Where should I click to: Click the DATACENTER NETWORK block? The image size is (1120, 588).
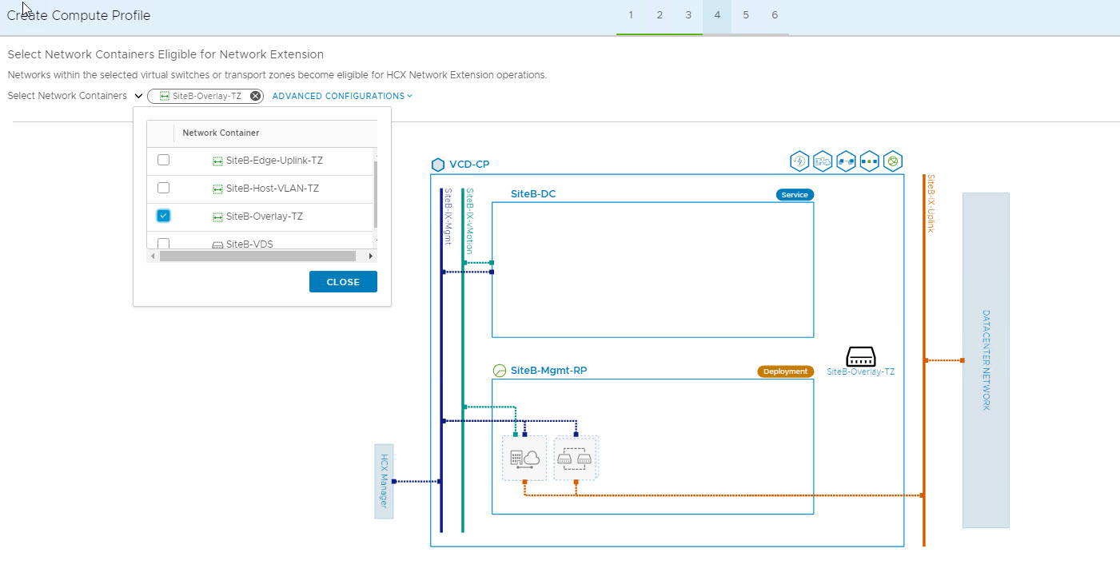click(x=985, y=360)
